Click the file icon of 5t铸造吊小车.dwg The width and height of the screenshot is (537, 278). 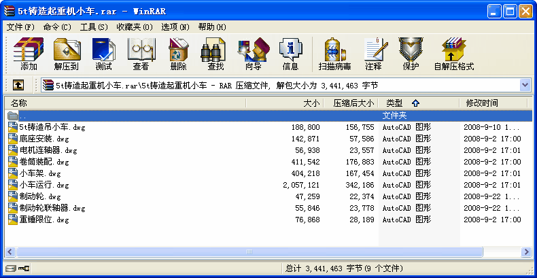[x=13, y=127]
